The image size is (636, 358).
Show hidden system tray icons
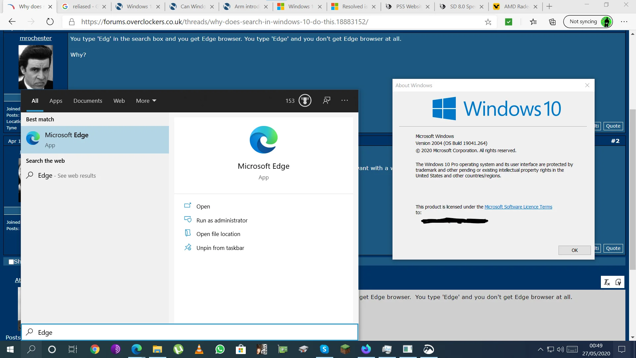click(x=540, y=349)
